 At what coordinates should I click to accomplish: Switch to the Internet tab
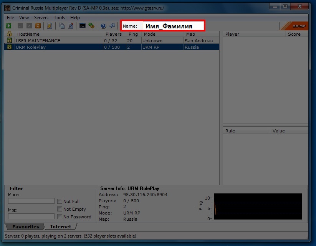(61, 227)
